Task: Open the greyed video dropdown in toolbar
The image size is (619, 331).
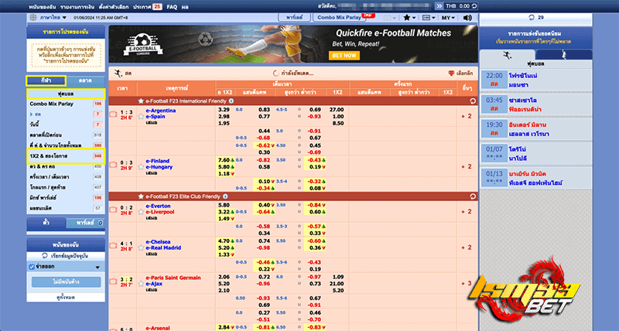Action: point(390,18)
